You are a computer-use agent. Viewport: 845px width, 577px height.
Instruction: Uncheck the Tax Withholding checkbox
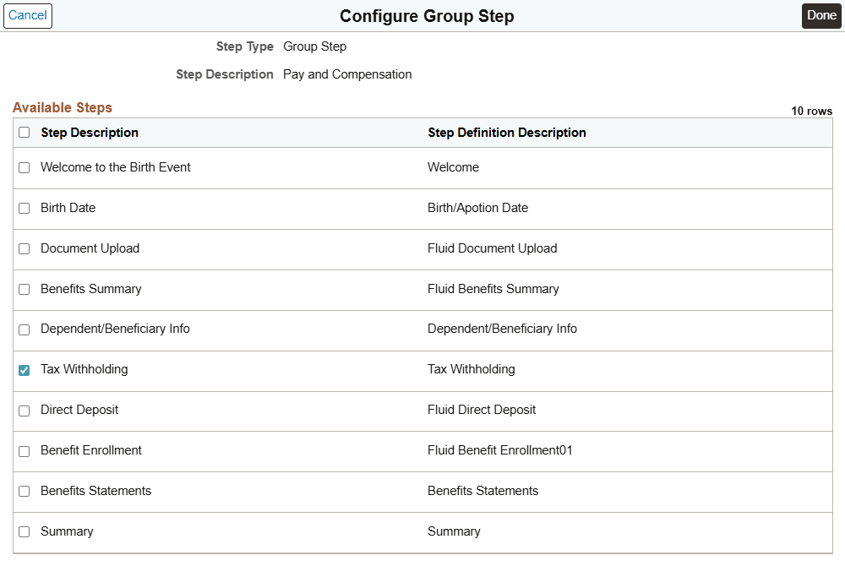(24, 369)
